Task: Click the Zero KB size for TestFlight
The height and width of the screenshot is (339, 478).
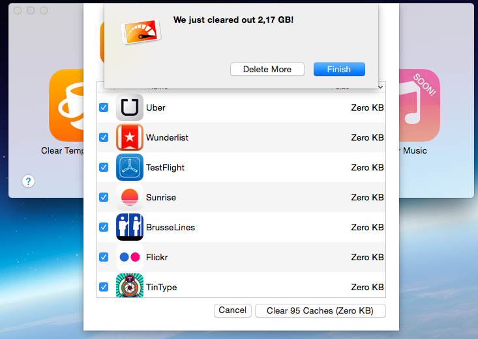Action: 367,168
